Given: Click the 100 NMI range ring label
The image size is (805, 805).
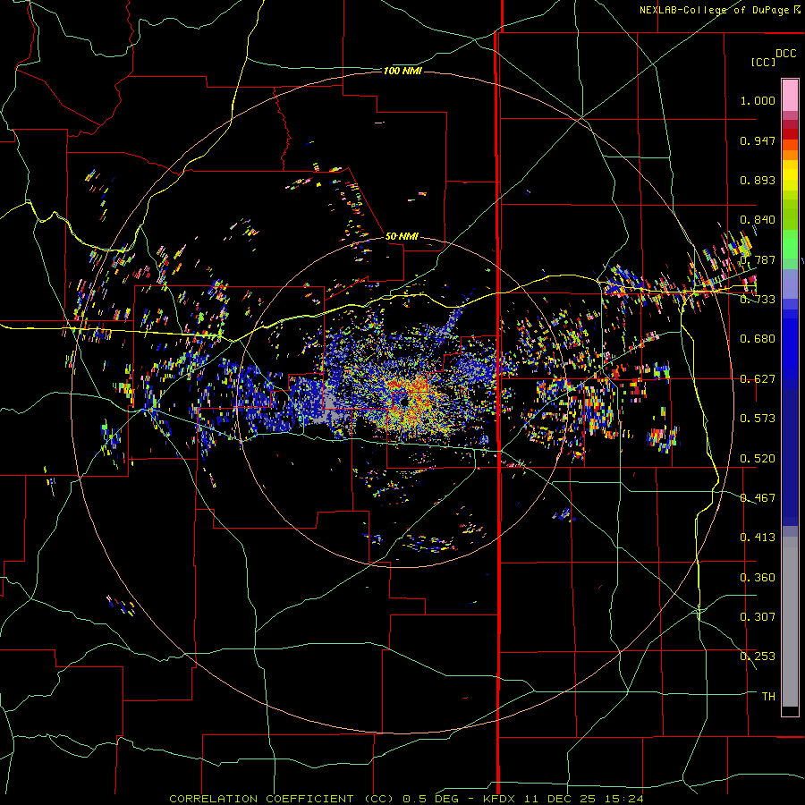Looking at the screenshot, I should 402,71.
